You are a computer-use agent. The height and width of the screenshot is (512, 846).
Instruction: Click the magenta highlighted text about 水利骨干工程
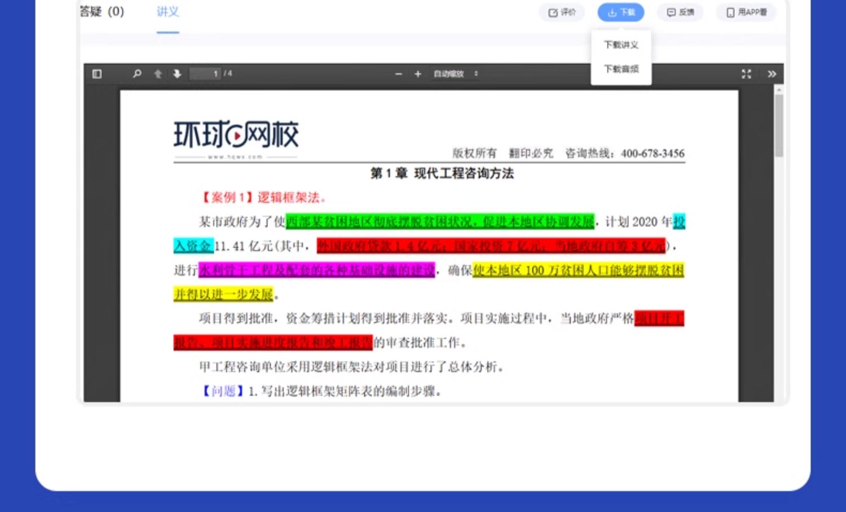(x=316, y=270)
